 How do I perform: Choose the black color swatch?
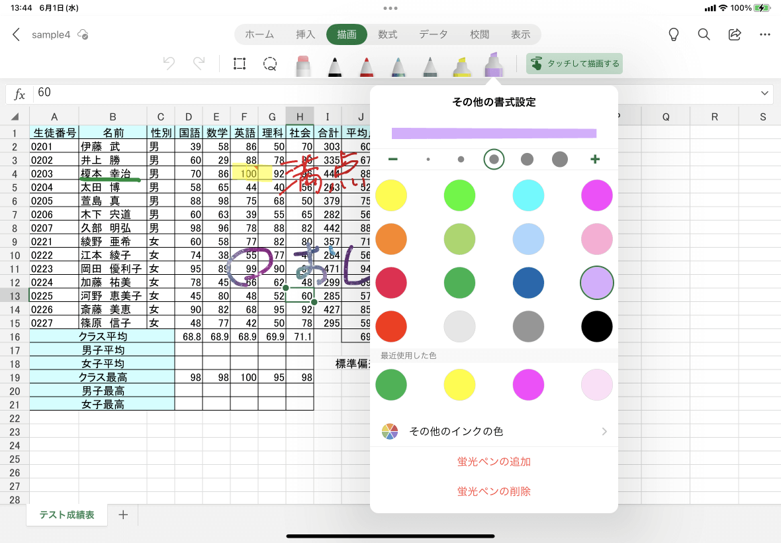pos(597,326)
